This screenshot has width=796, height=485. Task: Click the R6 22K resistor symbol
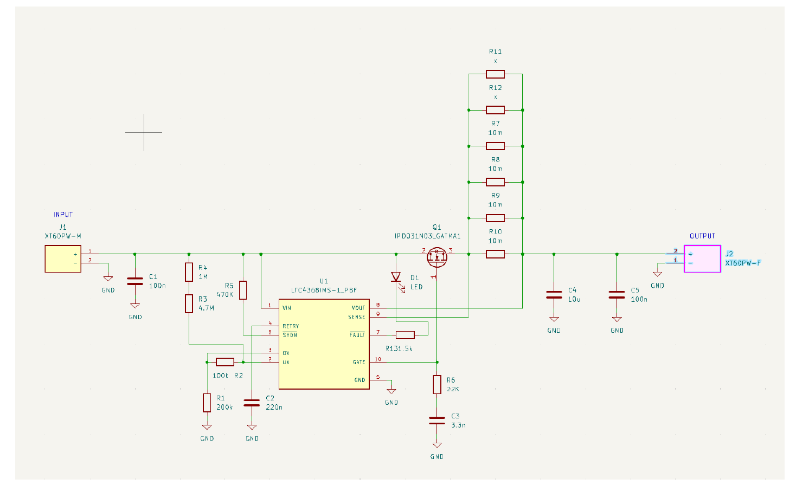point(437,384)
